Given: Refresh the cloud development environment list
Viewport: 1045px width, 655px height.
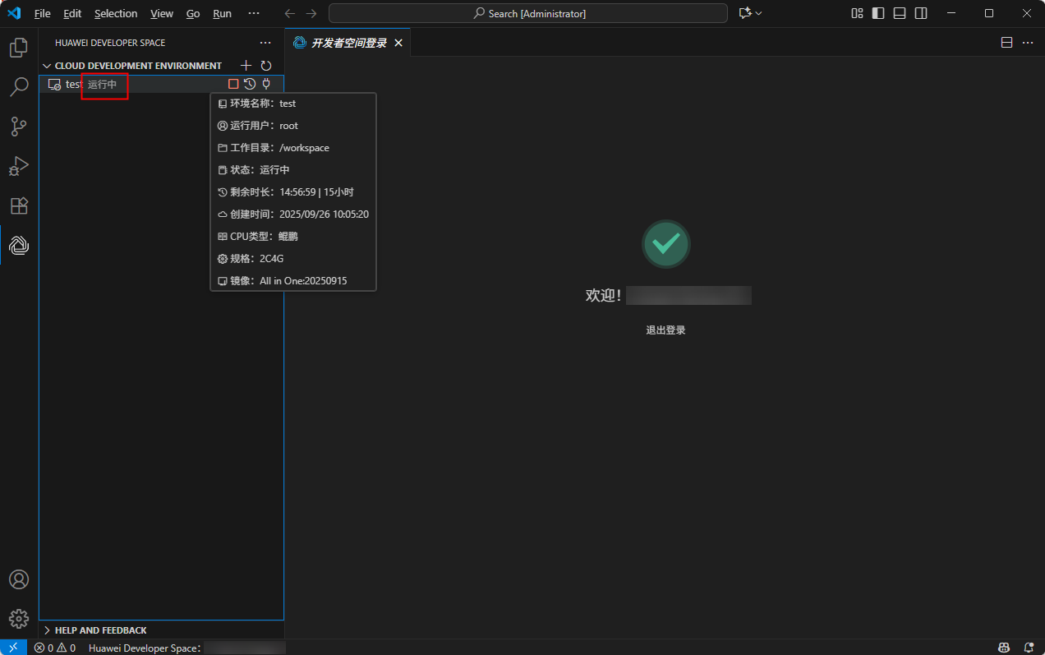Looking at the screenshot, I should click(266, 66).
